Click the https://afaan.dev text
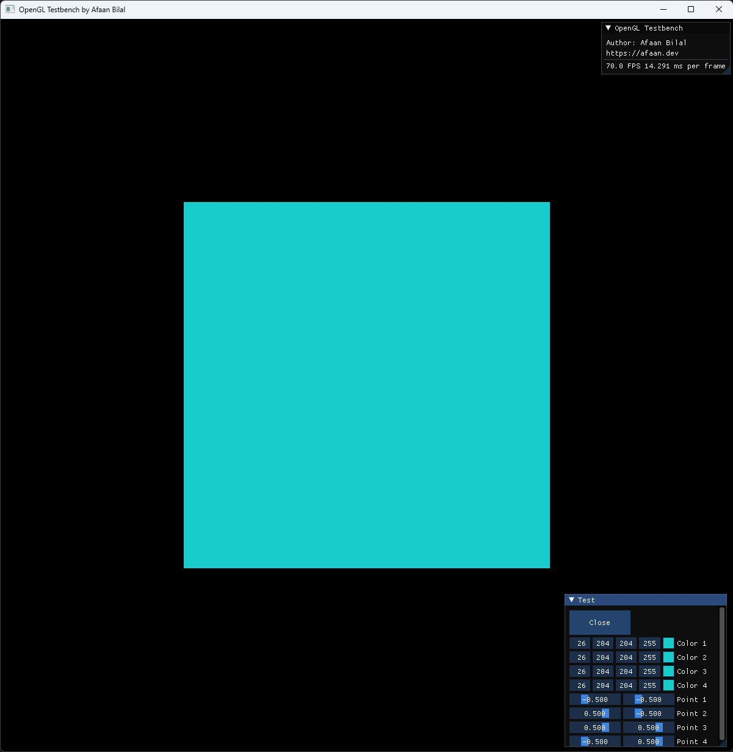This screenshot has width=733, height=752. pos(642,53)
